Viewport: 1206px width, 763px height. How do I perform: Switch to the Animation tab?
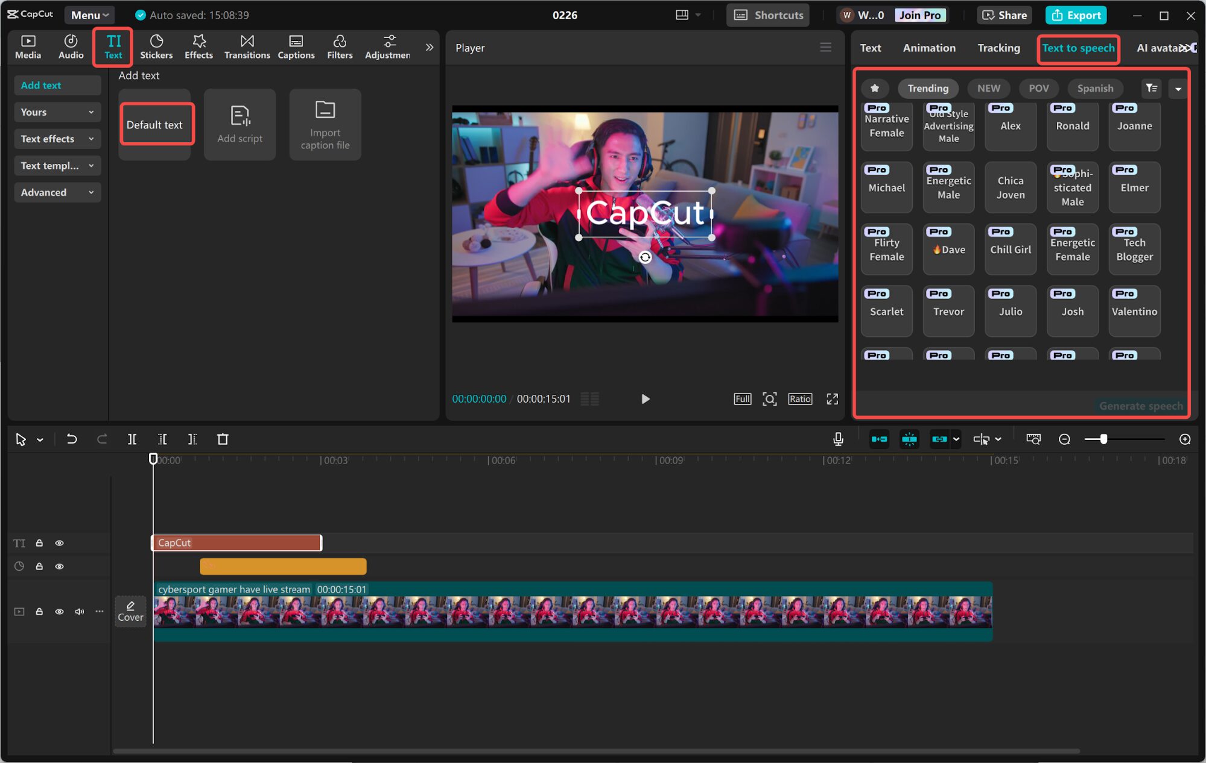(928, 48)
